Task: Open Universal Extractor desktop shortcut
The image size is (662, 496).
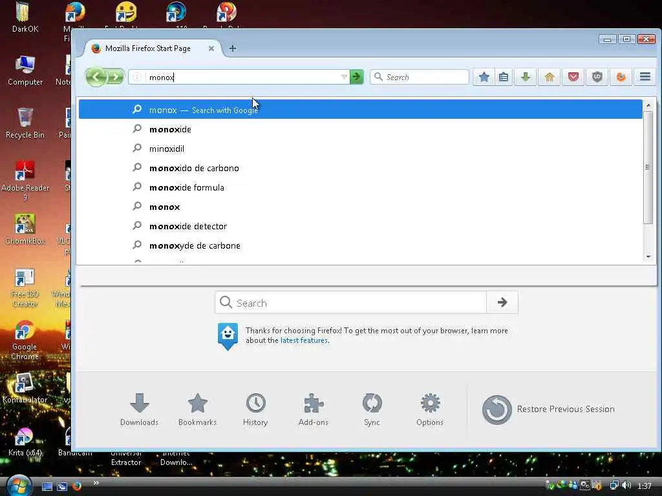Action: pyautogui.click(x=126, y=458)
